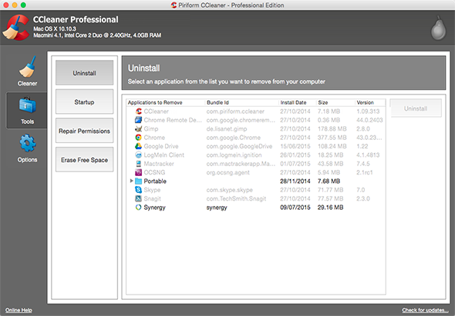Click size value 377.55 MB
Viewport: 455px width, 316px height.
332,138
